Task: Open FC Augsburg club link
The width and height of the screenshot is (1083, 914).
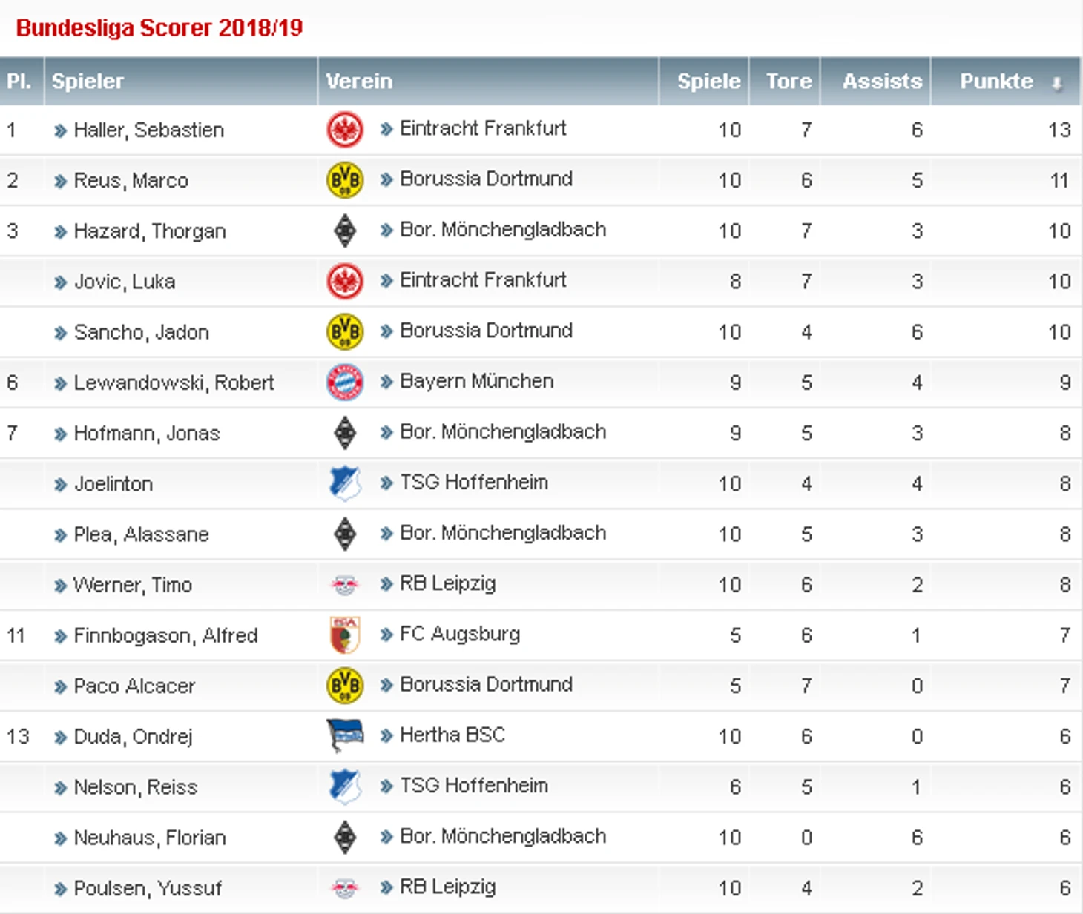Action: click(459, 635)
